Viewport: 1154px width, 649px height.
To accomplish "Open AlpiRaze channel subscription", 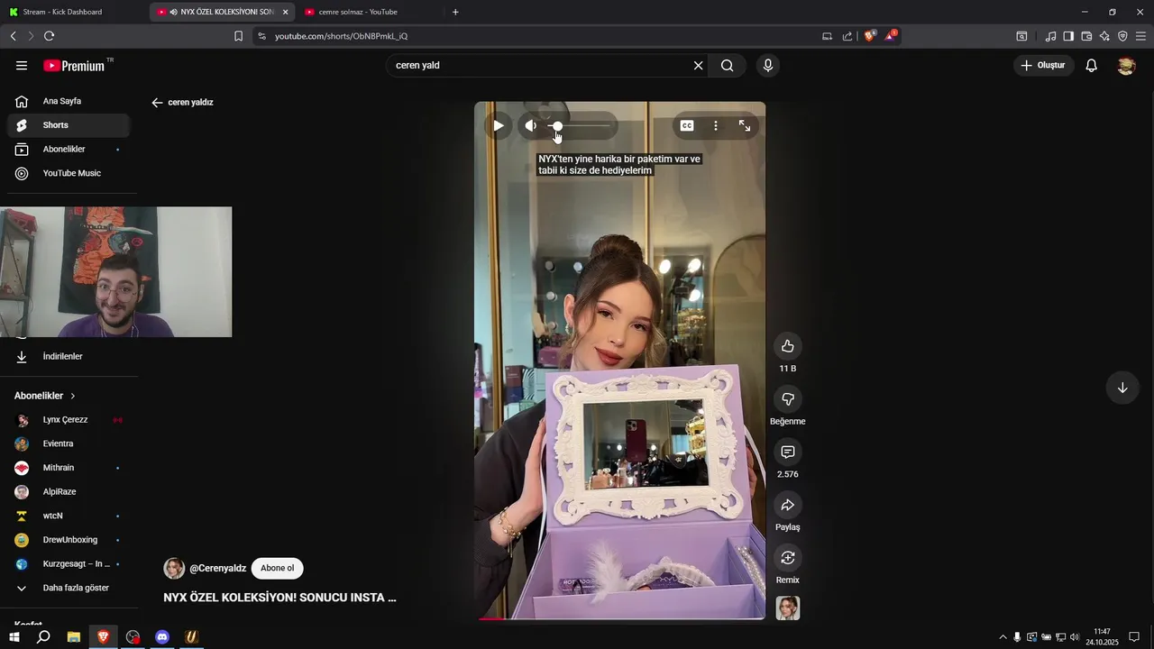I will pyautogui.click(x=69, y=492).
